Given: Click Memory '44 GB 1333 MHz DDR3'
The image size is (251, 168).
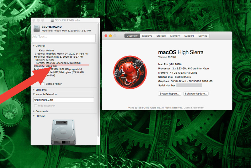Looking at the screenshot, I should tap(184, 73).
